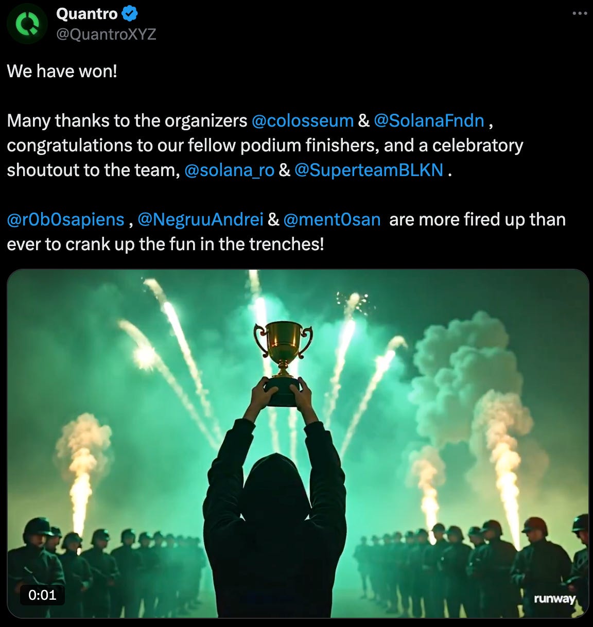This screenshot has height=627, width=593.
Task: Click the @NegruuAndrei mention
Action: [x=201, y=219]
